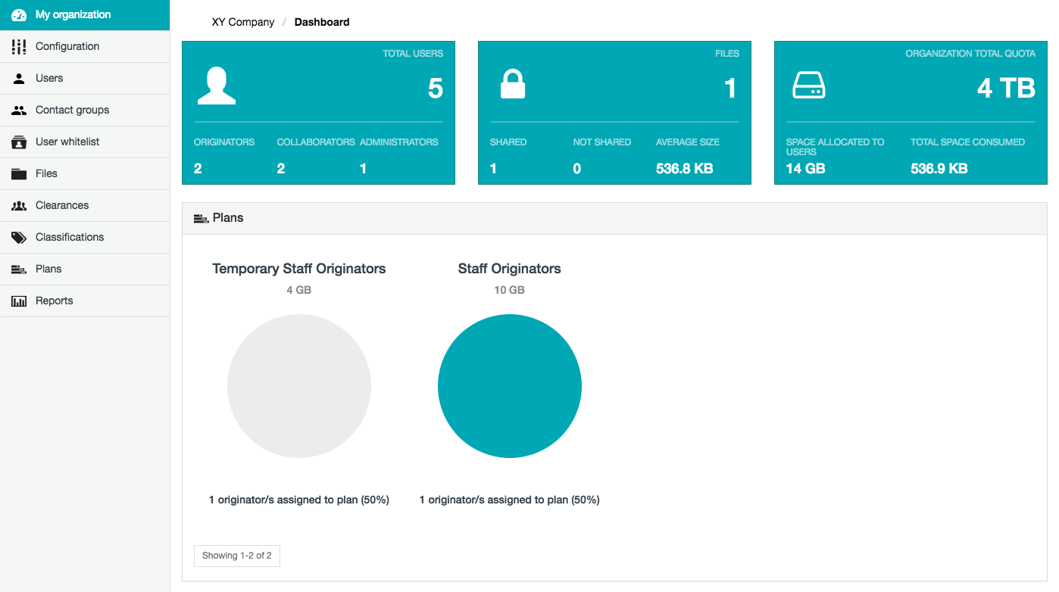Image resolution: width=1059 pixels, height=592 pixels.
Task: Go to XY Company breadcrumb link
Action: [242, 22]
